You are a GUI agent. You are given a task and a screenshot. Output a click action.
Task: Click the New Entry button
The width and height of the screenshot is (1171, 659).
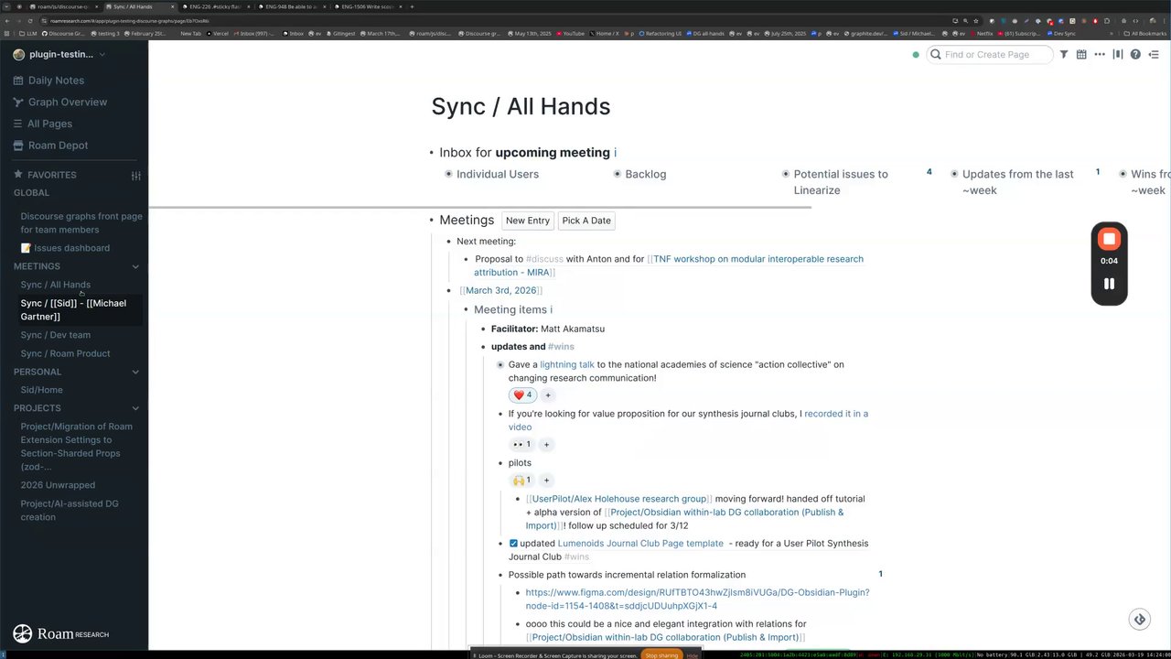click(528, 221)
